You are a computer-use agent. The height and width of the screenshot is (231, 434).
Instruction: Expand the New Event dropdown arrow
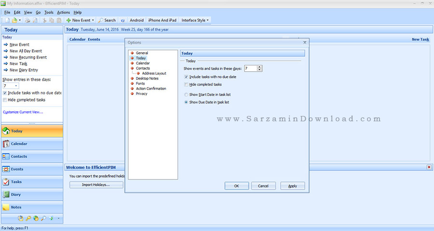(93, 20)
